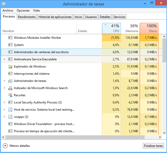The height and width of the screenshot is (153, 167).
Task: Select the 135,9 MB memory cell
Action: [130, 38]
